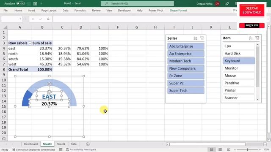Select Modern Tech in Seller slicer
The width and height of the screenshot is (271, 152).
(x=186, y=61)
